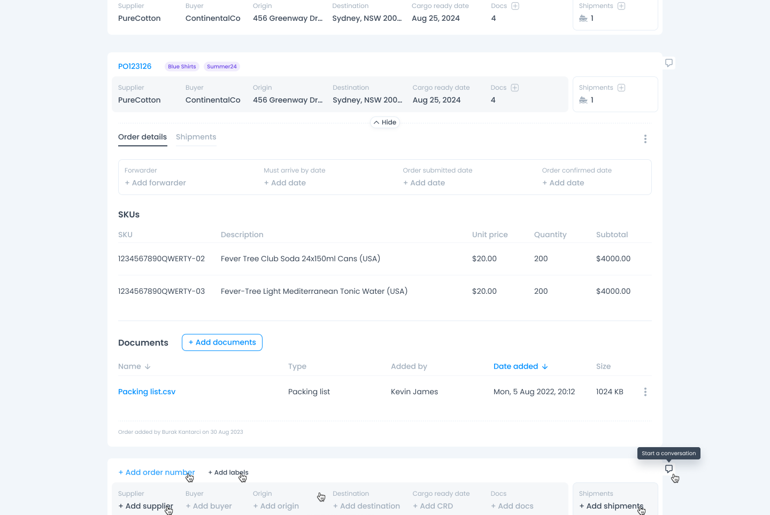Click the Add documents button
The image size is (770, 515).
point(222,342)
